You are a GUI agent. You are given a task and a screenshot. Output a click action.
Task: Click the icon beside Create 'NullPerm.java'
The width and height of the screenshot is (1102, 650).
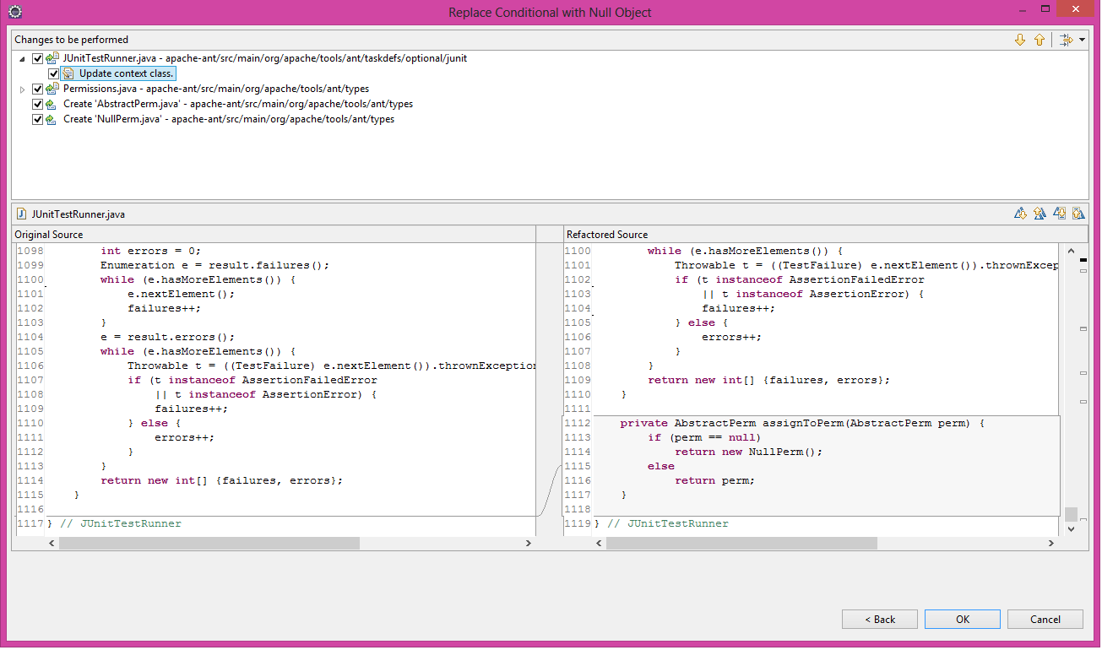coord(52,119)
